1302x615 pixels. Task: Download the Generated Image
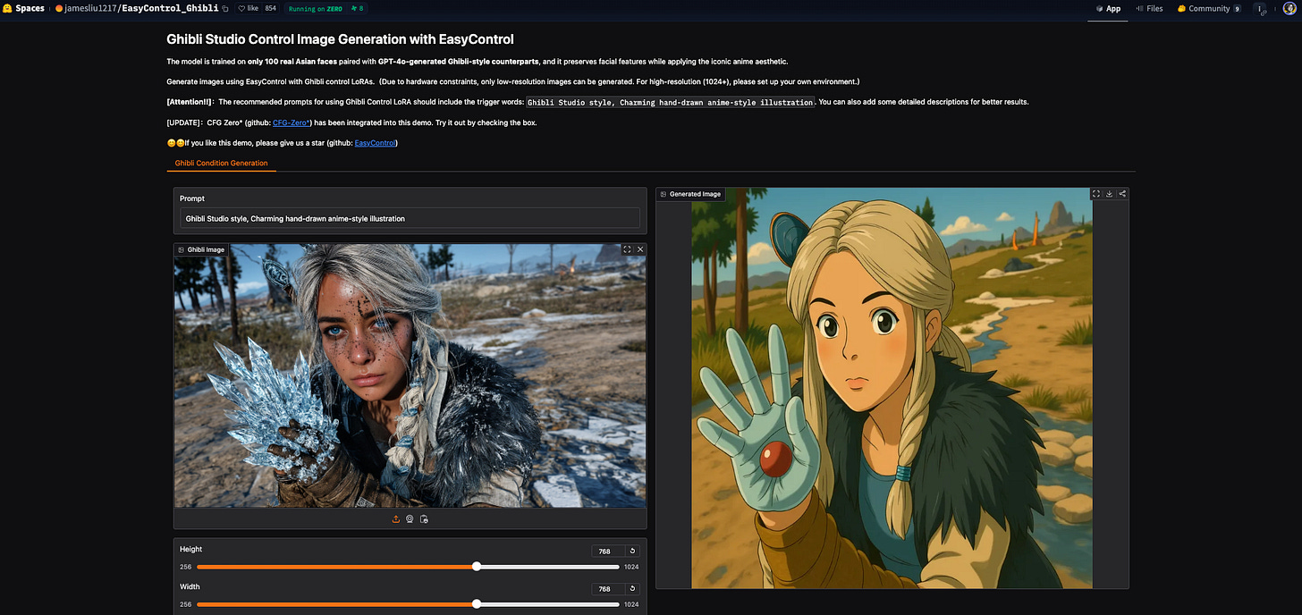(1109, 193)
